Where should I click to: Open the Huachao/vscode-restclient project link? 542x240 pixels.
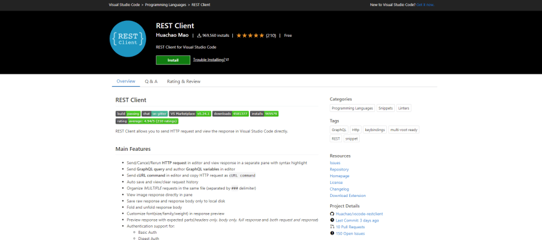tap(359, 214)
